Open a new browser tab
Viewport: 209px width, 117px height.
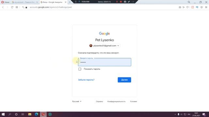click(x=70, y=2)
